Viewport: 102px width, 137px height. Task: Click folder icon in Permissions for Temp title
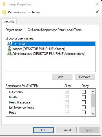coord(4,12)
